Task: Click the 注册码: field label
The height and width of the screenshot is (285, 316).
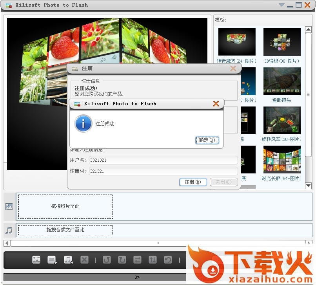Action: click(x=78, y=171)
